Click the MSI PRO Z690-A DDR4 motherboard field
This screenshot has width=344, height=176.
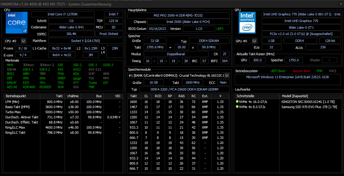(179, 15)
